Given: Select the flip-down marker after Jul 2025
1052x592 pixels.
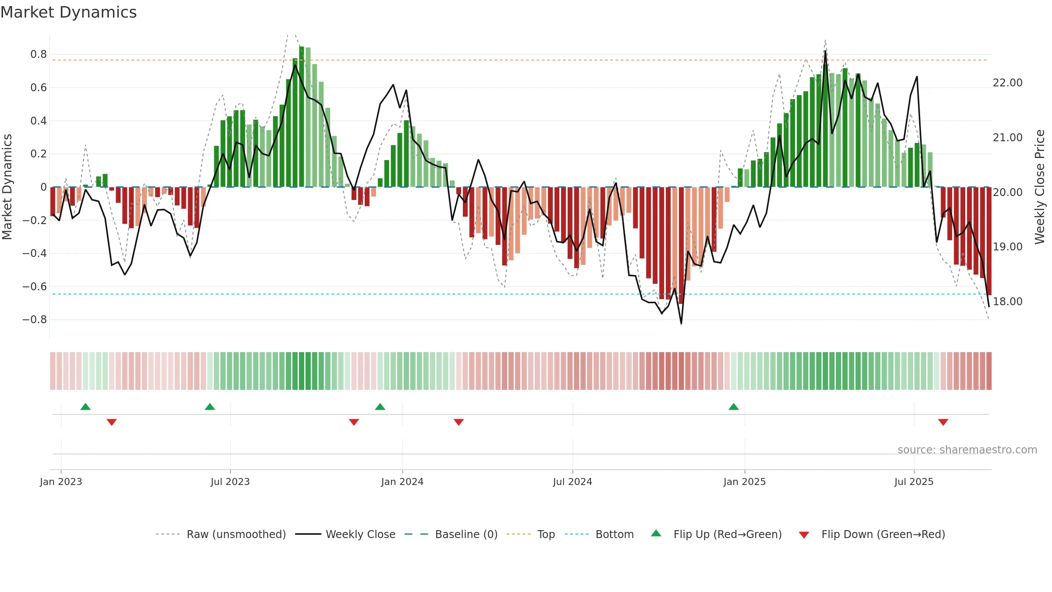Looking at the screenshot, I should pos(943,422).
